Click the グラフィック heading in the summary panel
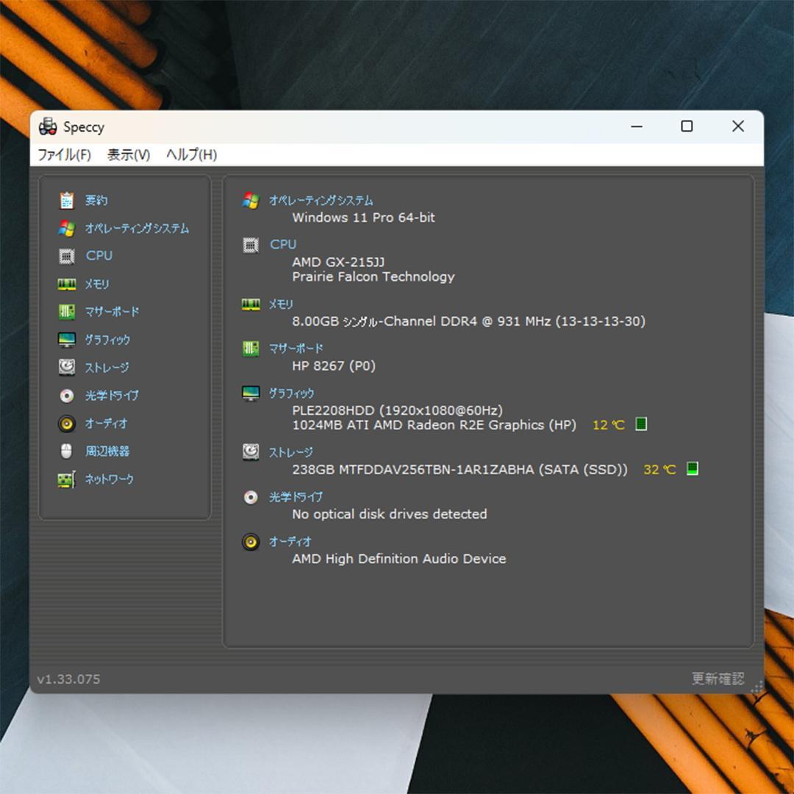 pyautogui.click(x=293, y=393)
